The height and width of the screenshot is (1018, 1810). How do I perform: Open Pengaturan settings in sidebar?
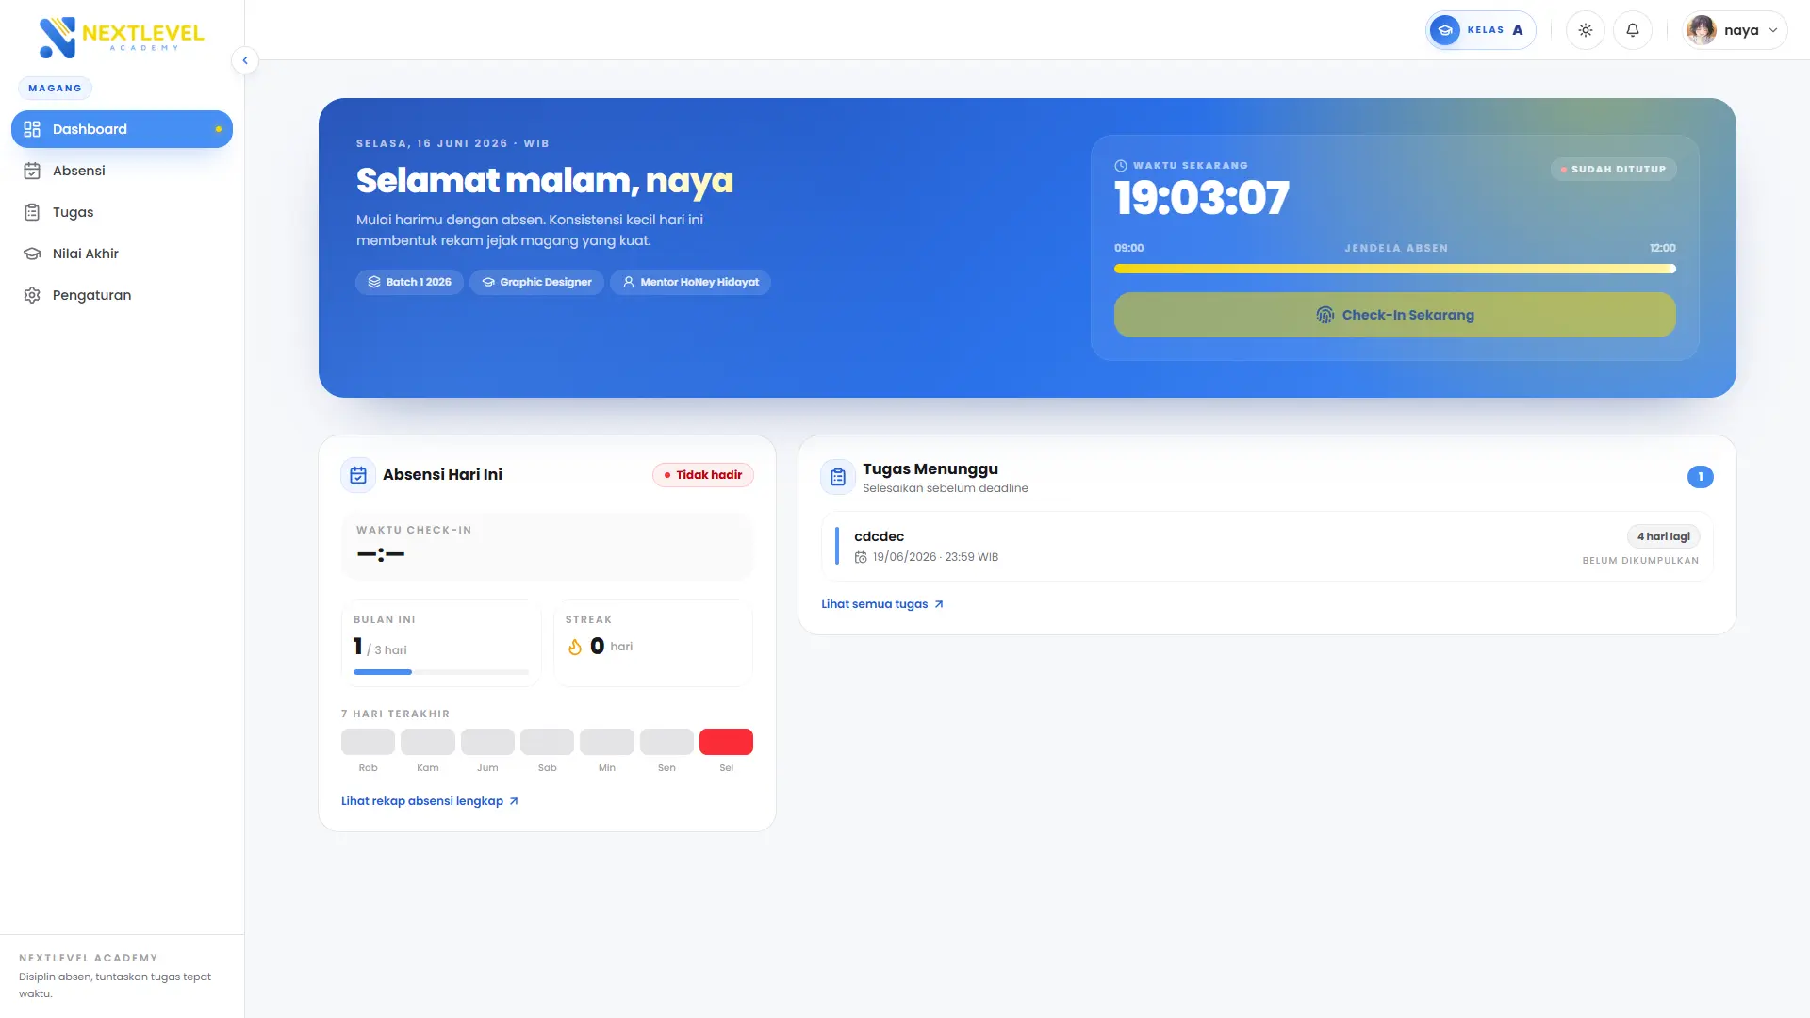122,295
